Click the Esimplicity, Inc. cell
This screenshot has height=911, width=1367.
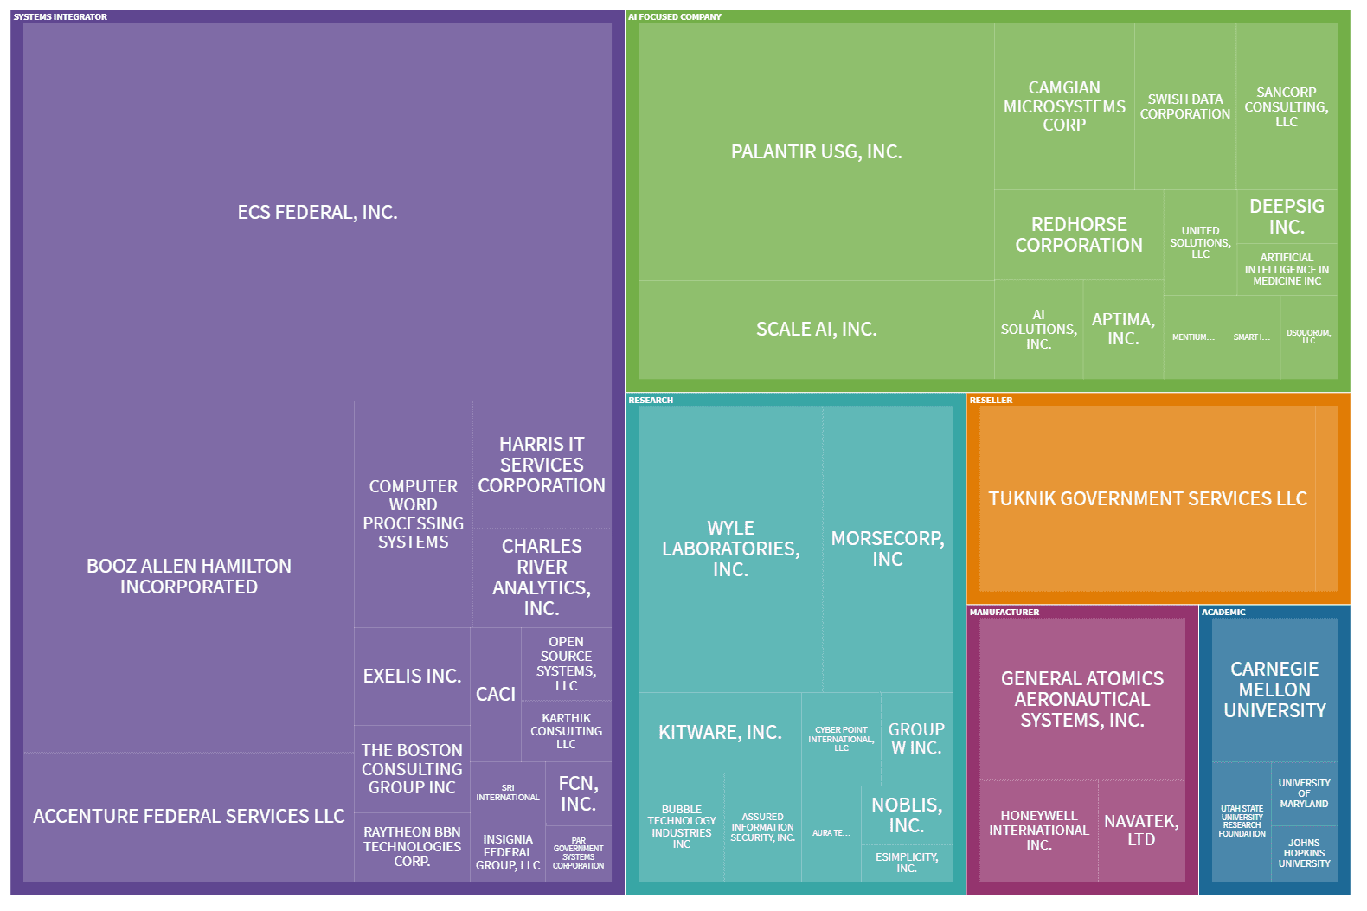coord(907,863)
